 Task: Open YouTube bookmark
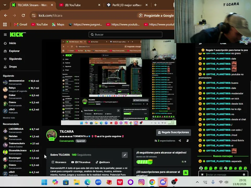coord(39,25)
